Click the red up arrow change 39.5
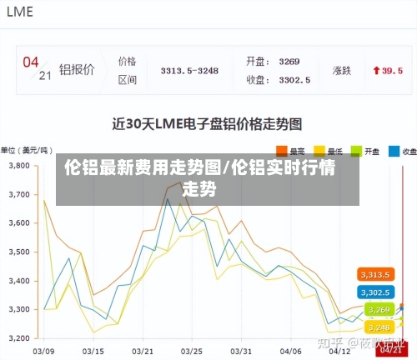 point(388,71)
